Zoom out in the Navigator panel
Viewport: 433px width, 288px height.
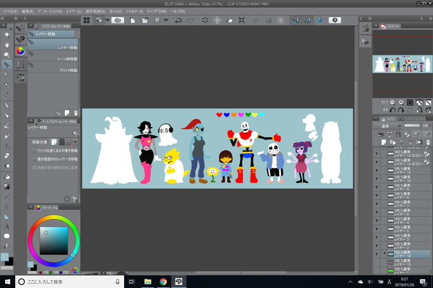pos(392,102)
